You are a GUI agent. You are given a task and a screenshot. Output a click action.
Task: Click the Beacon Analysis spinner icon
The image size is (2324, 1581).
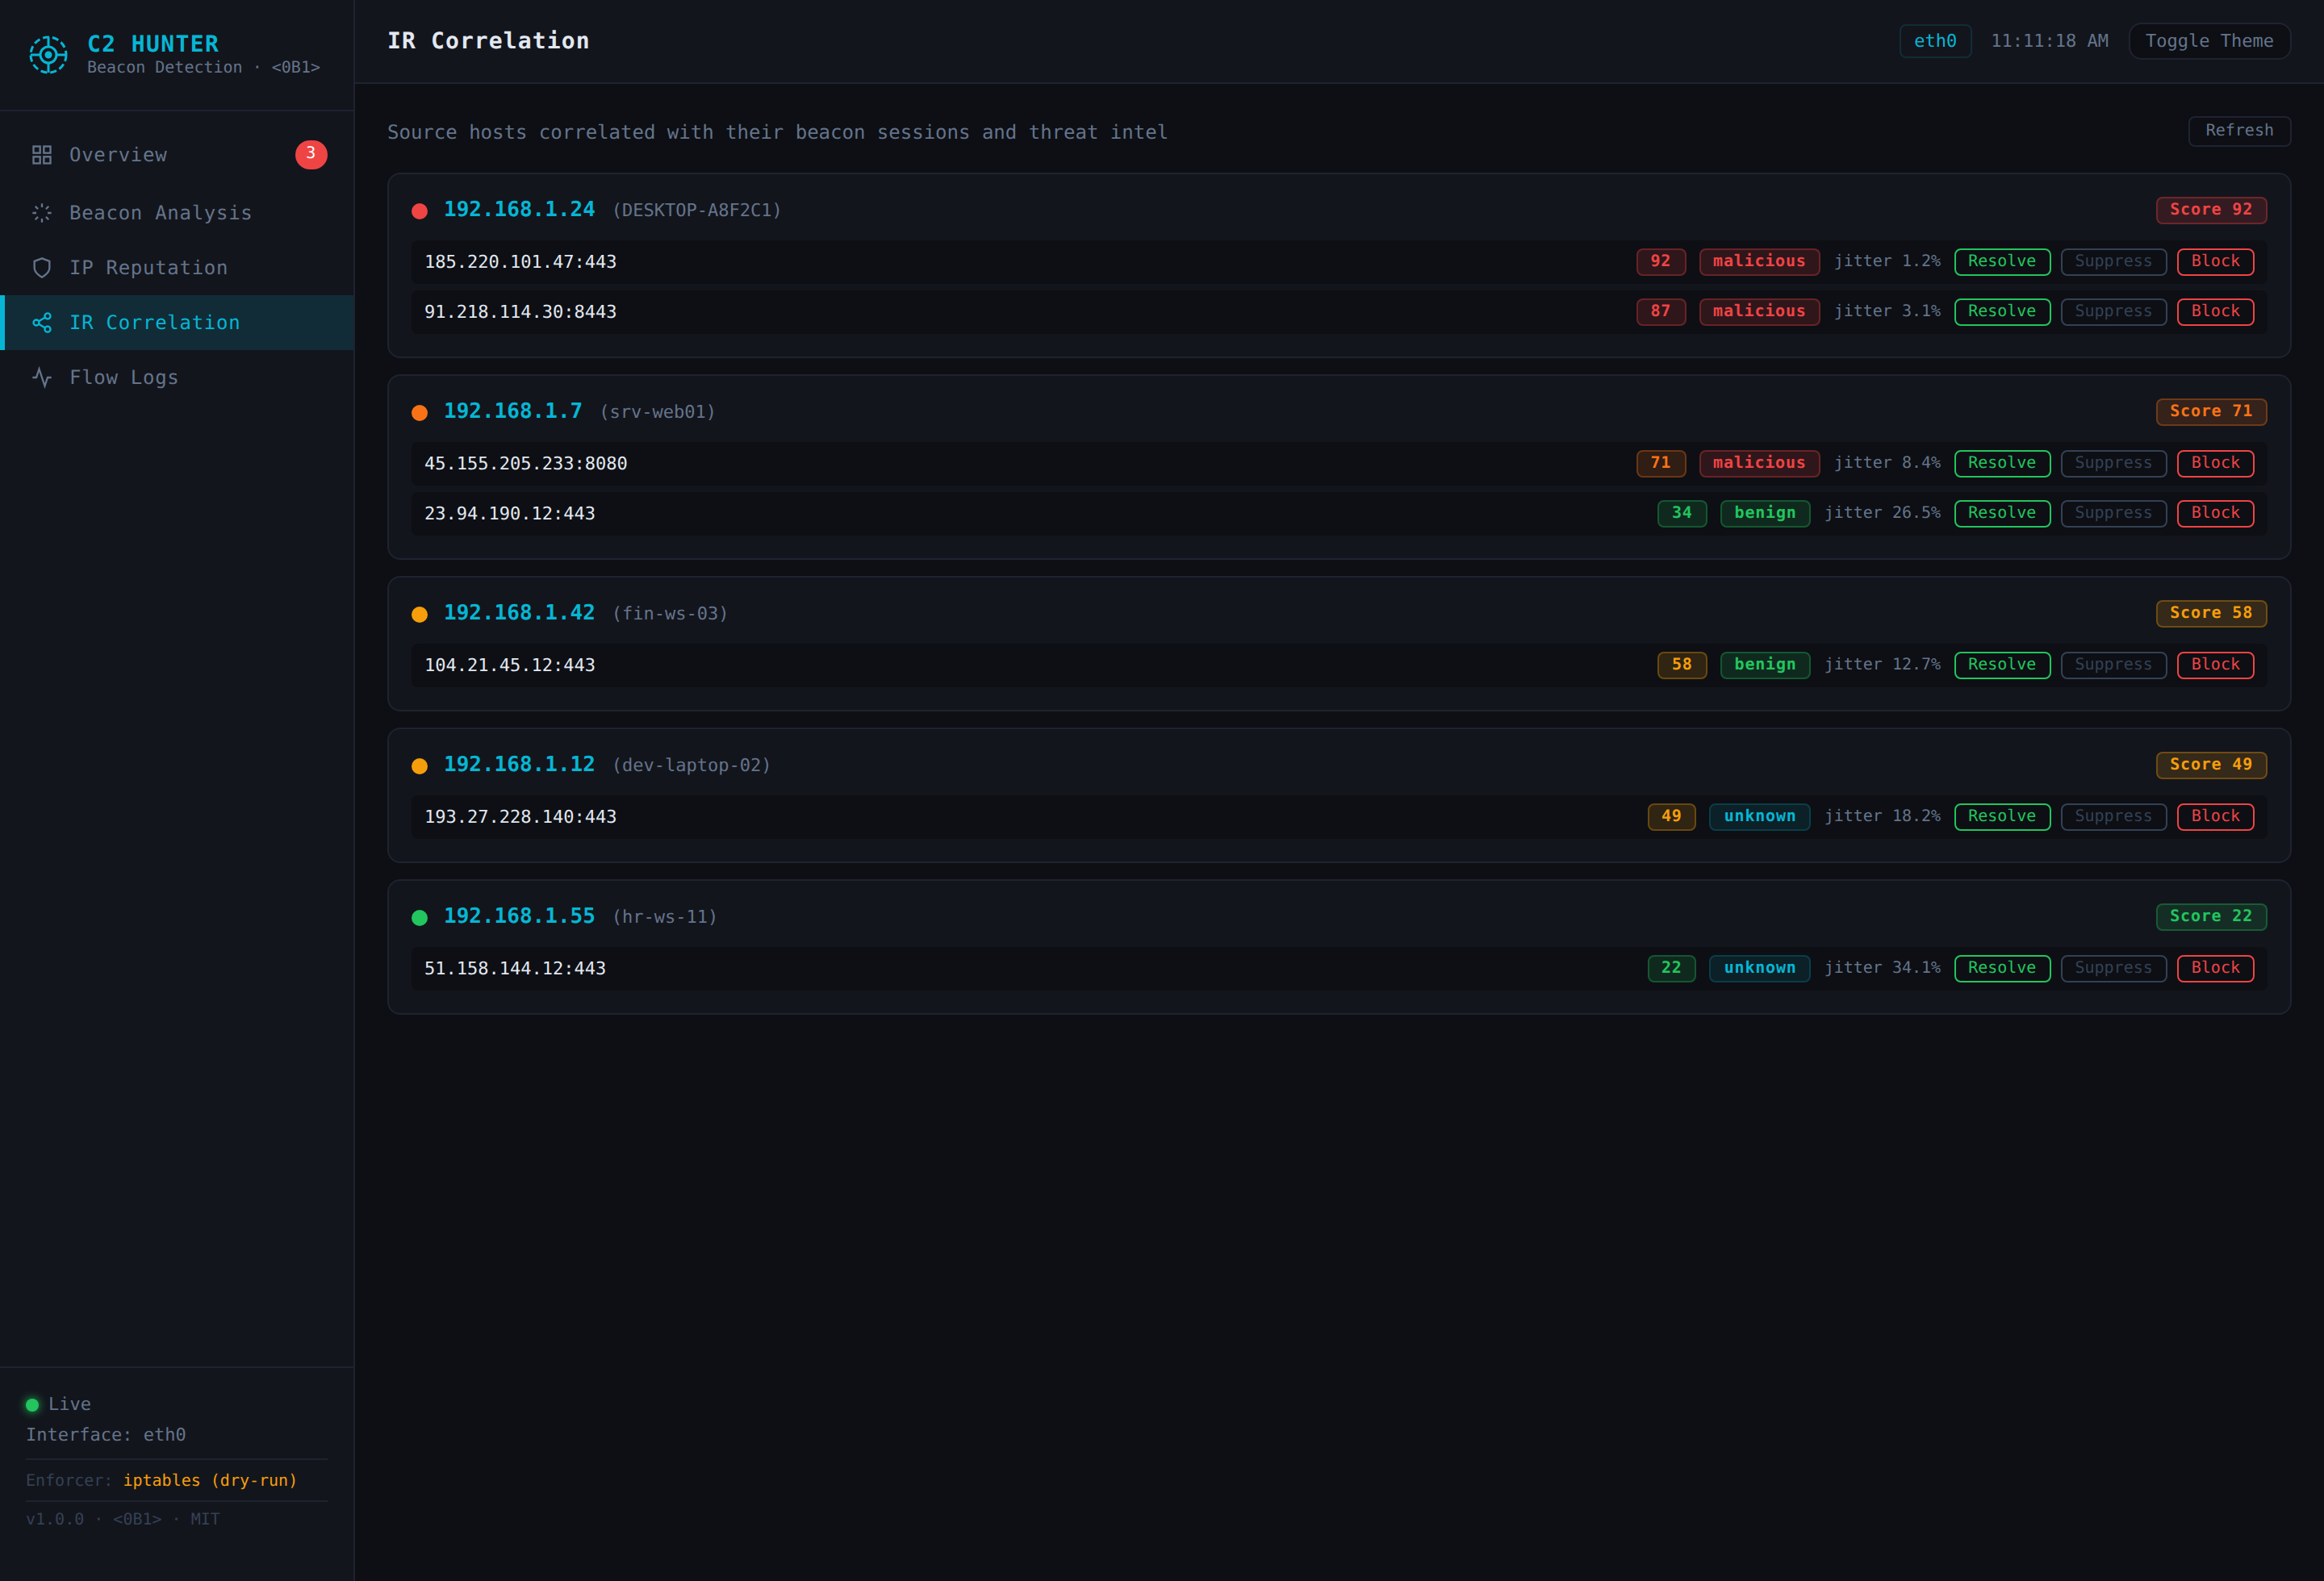pos(41,213)
